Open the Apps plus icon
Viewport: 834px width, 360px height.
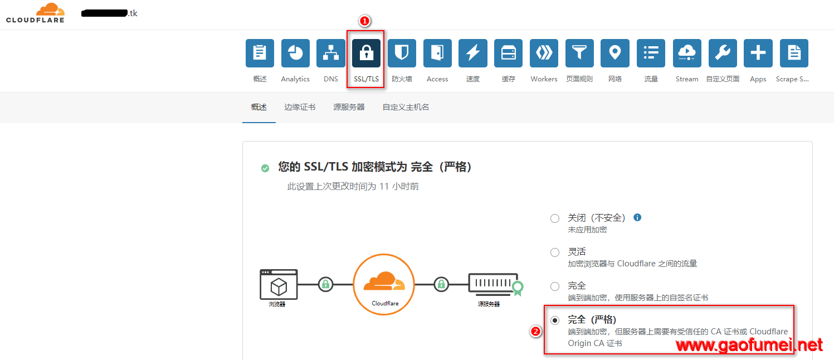pyautogui.click(x=758, y=53)
